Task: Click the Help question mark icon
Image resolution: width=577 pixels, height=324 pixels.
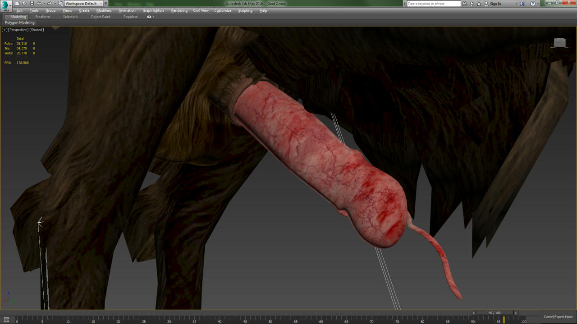Action: [533, 4]
